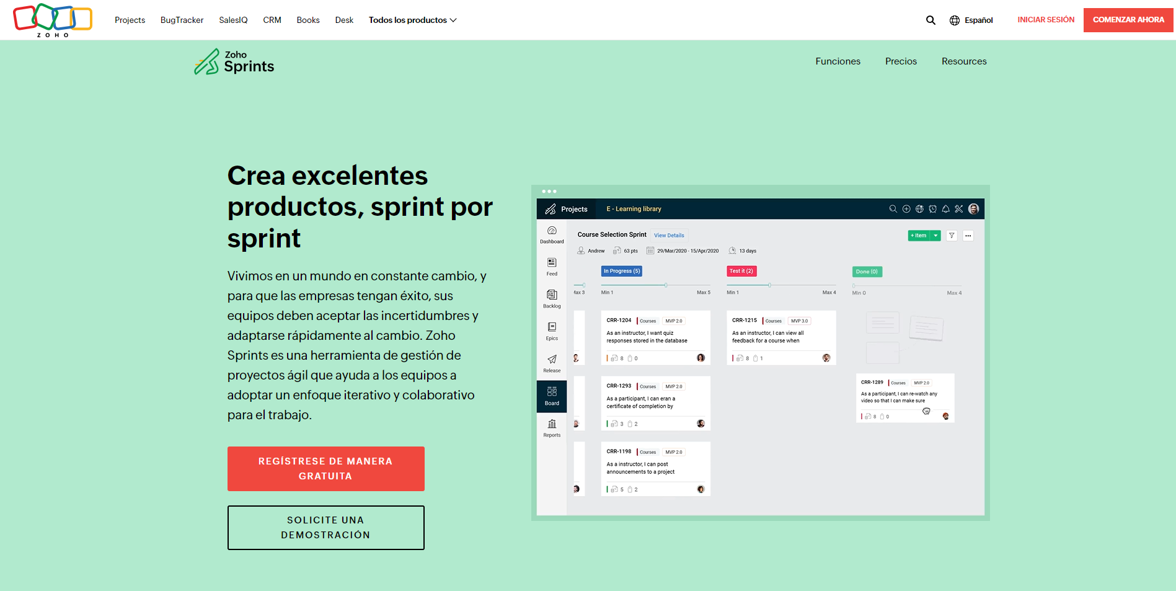Image resolution: width=1176 pixels, height=591 pixels.
Task: Click the timer clock icon in Projects bar
Action: [932, 209]
